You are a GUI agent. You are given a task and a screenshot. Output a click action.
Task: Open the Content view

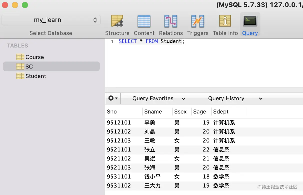(x=144, y=25)
